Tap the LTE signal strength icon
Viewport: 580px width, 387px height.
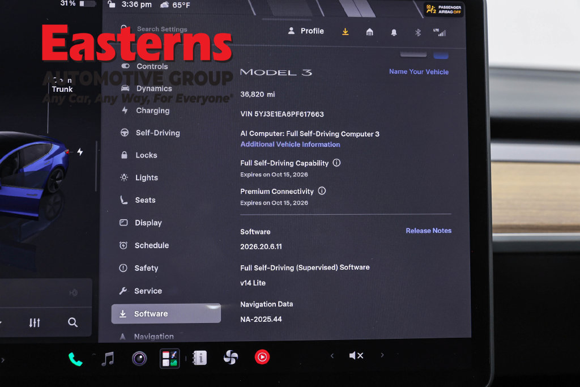440,32
